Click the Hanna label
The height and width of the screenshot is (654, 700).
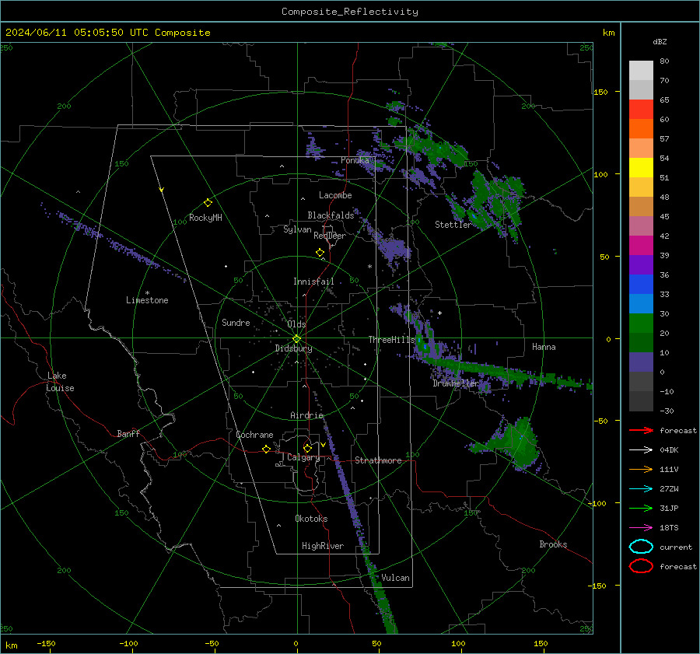point(544,347)
